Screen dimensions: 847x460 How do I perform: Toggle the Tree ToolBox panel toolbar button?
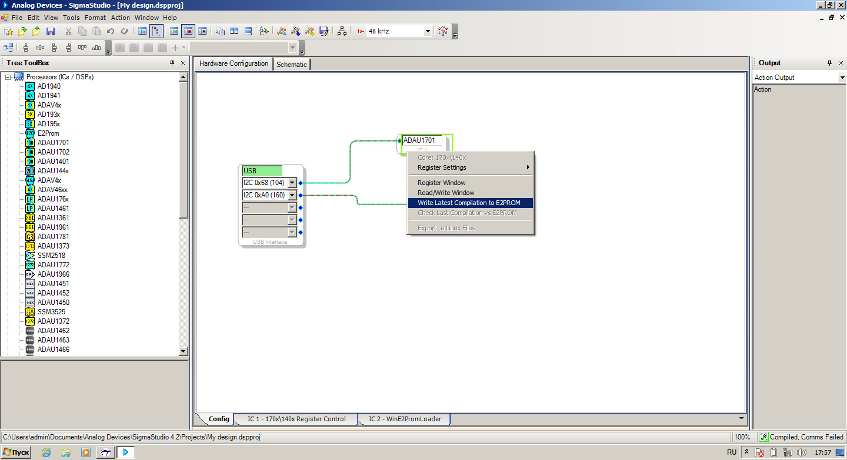142,31
